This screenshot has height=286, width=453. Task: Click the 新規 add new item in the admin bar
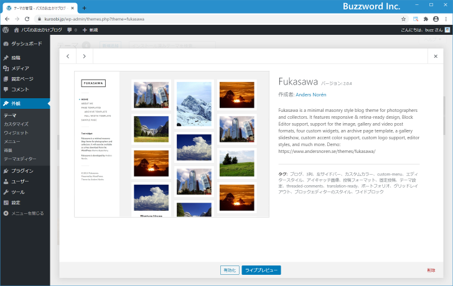pyautogui.click(x=90, y=30)
